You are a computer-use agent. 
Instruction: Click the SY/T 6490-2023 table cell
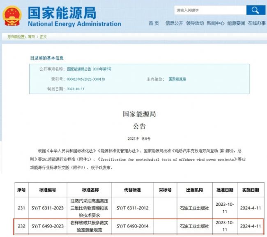coord(48,226)
